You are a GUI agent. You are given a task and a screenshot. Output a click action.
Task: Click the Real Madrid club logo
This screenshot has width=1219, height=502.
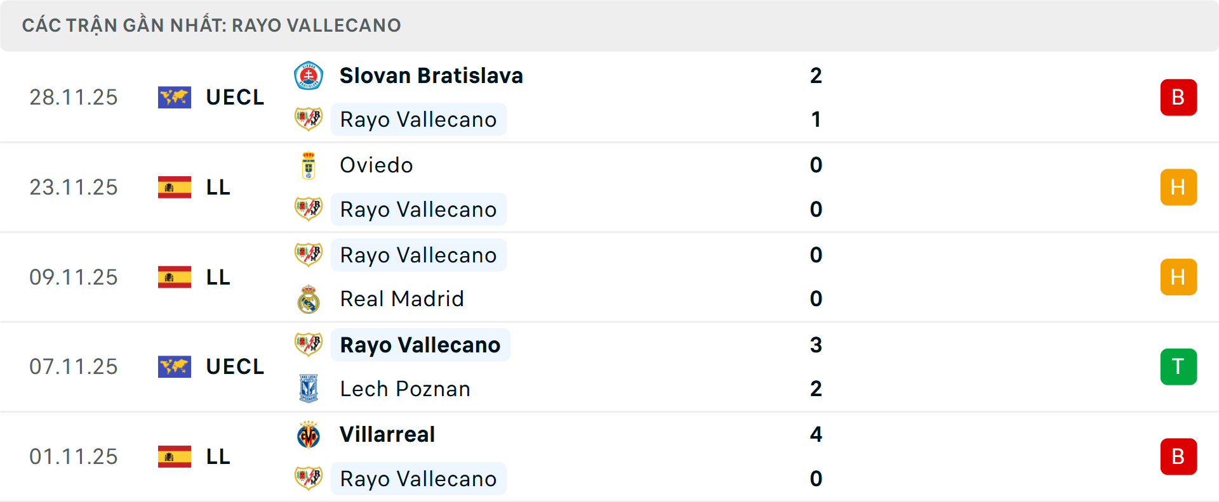(309, 299)
